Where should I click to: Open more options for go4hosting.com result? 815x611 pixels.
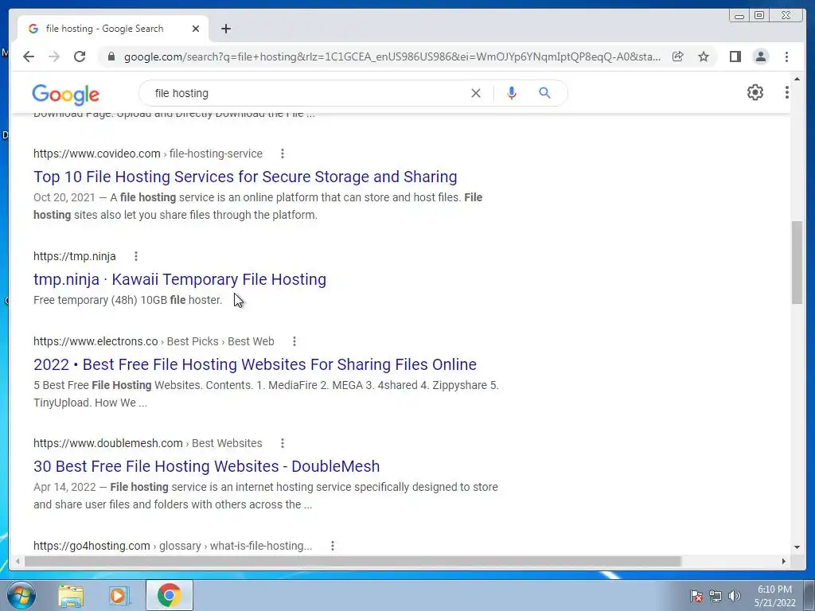coord(333,546)
